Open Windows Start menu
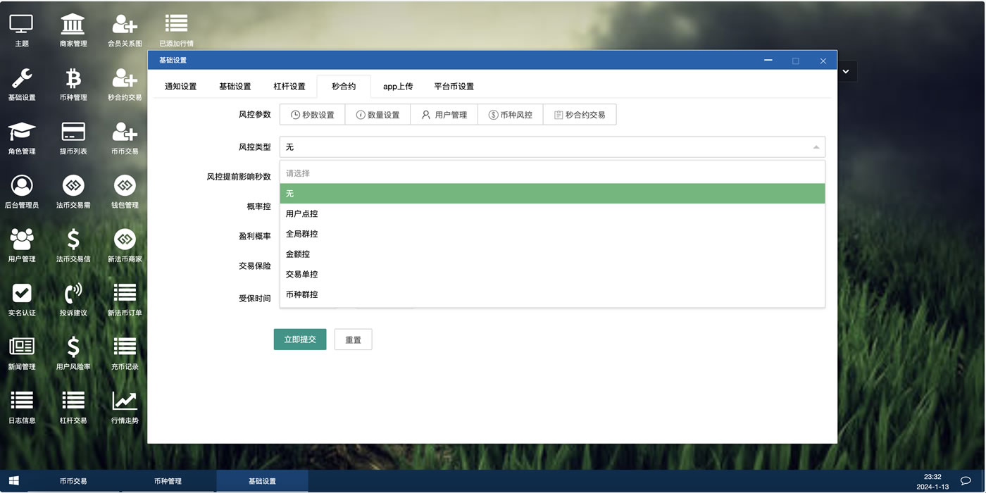This screenshot has height=493, width=986. pyautogui.click(x=13, y=481)
